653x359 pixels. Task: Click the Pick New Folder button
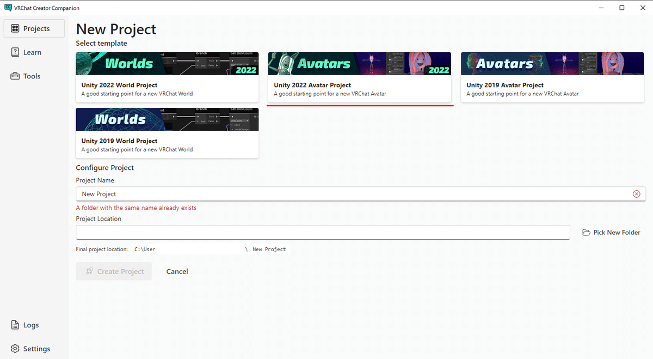coord(611,233)
